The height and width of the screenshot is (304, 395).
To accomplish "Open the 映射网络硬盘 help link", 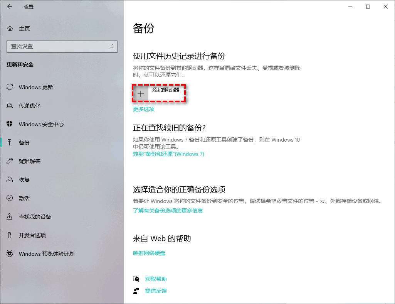I will [x=149, y=253].
